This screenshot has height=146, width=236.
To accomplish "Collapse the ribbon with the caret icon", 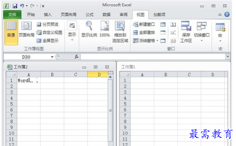I will click(220, 15).
